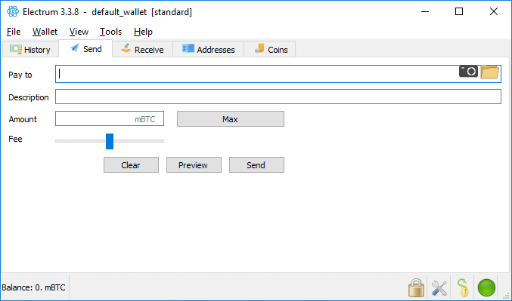This screenshot has height=301, width=512.
Task: Click the Electrum logo in title bar
Action: [x=13, y=12]
